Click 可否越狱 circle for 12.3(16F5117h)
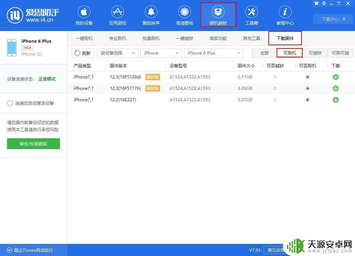The height and width of the screenshot is (256, 355). tap(275, 88)
